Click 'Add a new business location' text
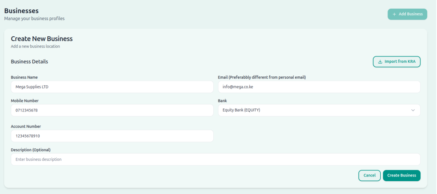The image size is (437, 194). (x=35, y=46)
